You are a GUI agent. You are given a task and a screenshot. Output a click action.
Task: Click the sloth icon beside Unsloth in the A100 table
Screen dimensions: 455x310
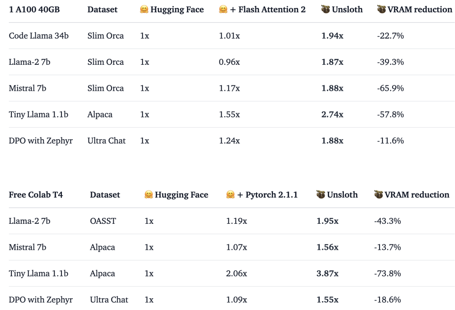point(325,9)
